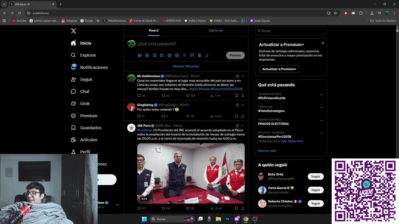Dismiss the Actualizar a Premium+ card
The width and height of the screenshot is (399, 224).
pos(323,43)
